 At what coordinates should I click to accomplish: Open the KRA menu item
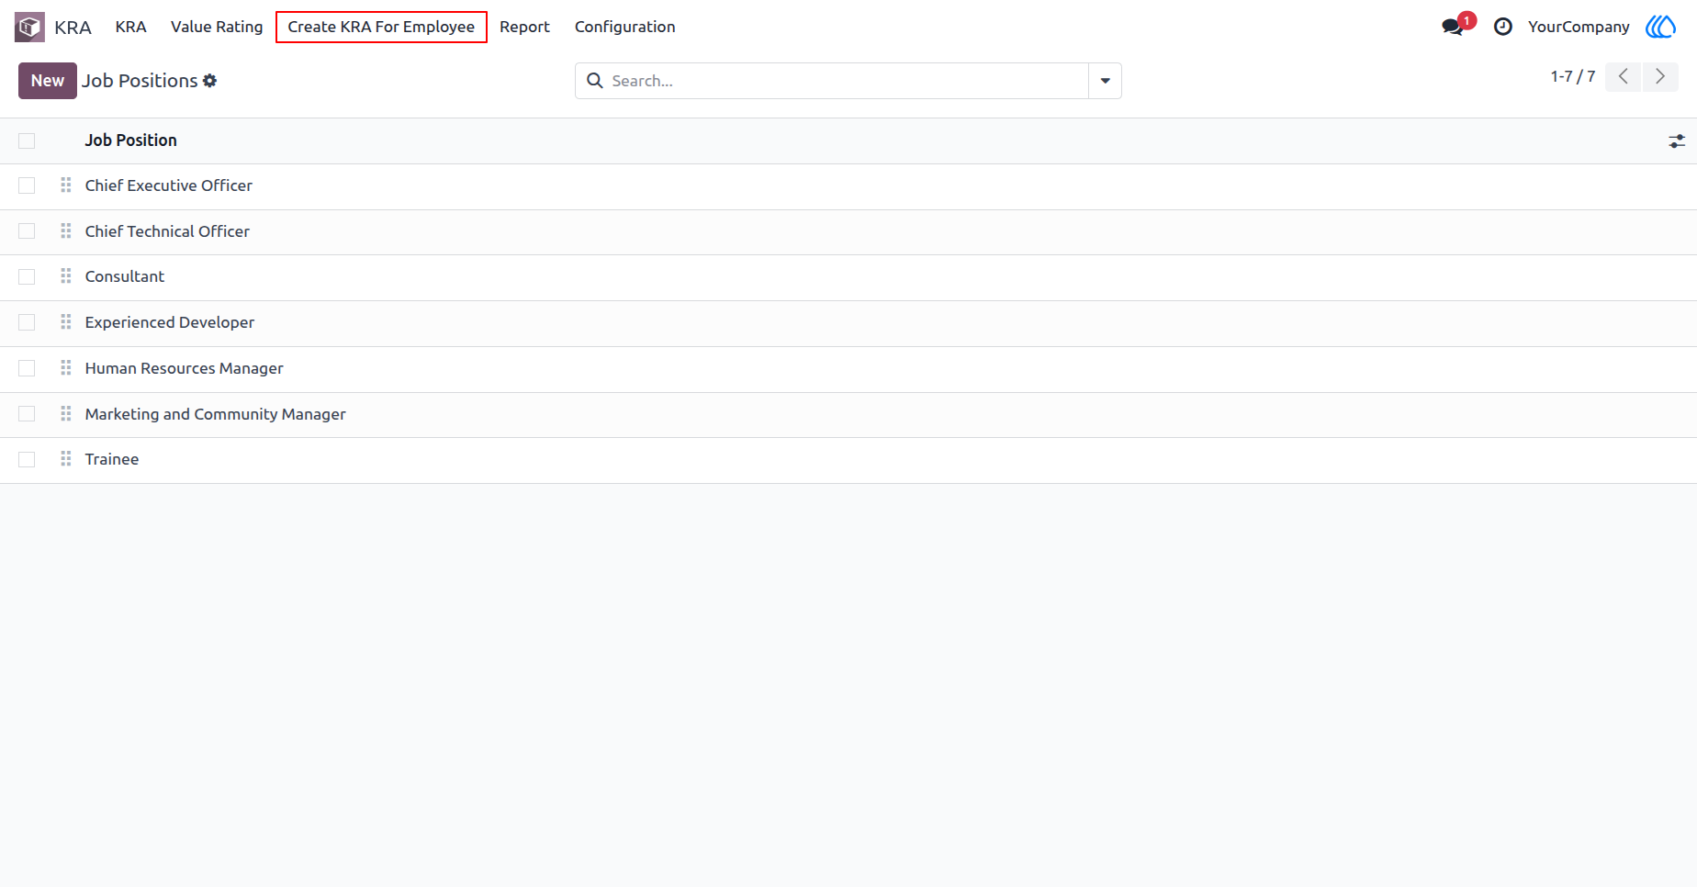130,27
